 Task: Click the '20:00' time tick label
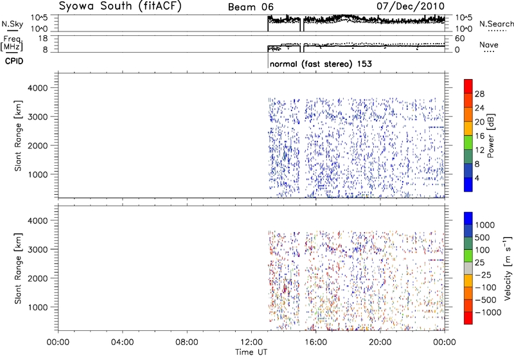(x=380, y=343)
